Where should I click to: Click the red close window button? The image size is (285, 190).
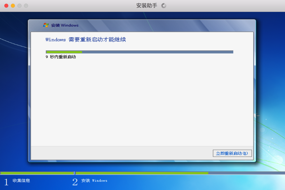[x=6, y=6]
